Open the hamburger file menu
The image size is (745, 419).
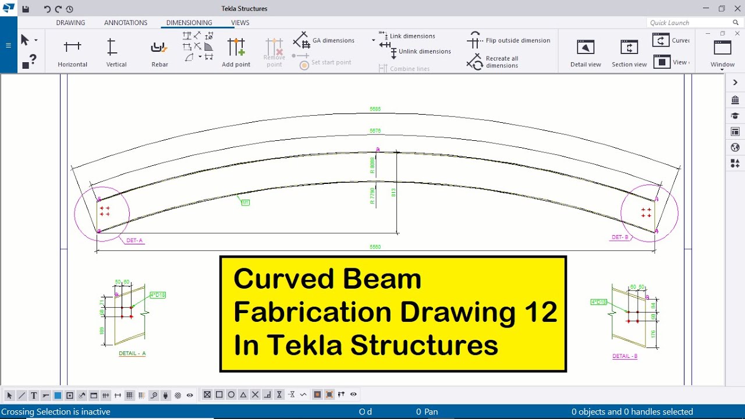pos(8,45)
